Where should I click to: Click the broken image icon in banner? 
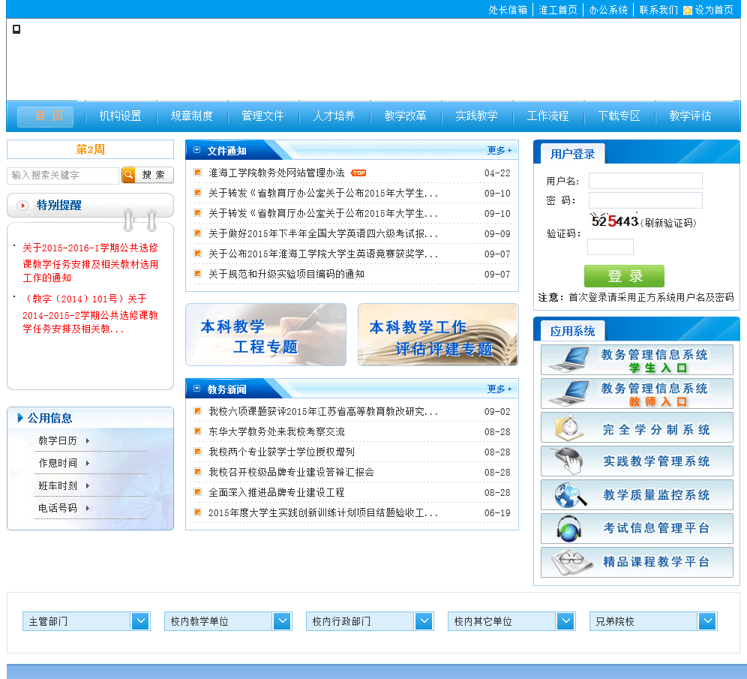tap(16, 29)
